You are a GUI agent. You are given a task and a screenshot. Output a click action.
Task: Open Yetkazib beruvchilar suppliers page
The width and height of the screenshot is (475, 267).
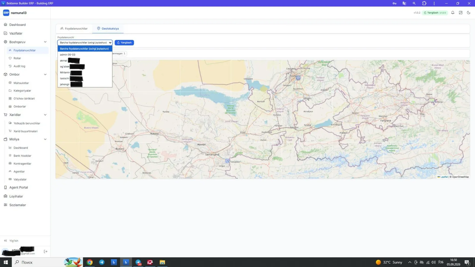point(27,123)
